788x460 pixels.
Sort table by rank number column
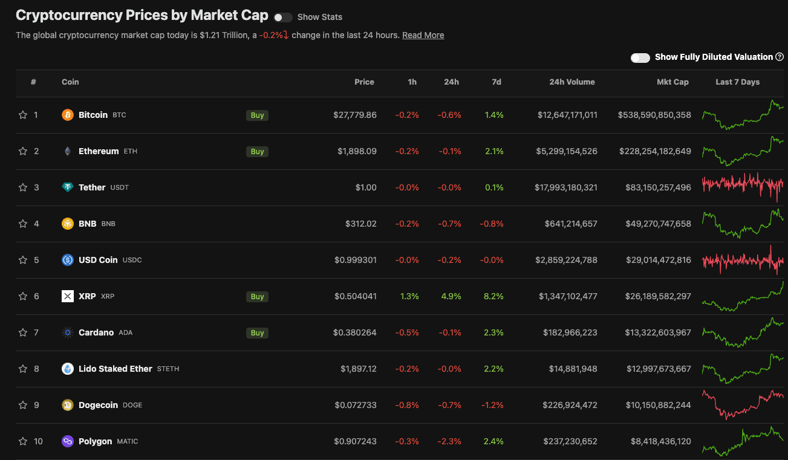tap(33, 82)
